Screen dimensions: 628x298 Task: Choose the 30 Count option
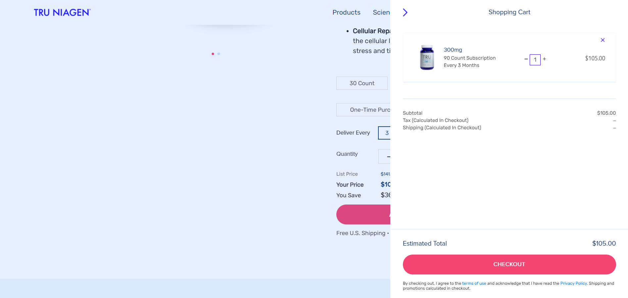362,83
